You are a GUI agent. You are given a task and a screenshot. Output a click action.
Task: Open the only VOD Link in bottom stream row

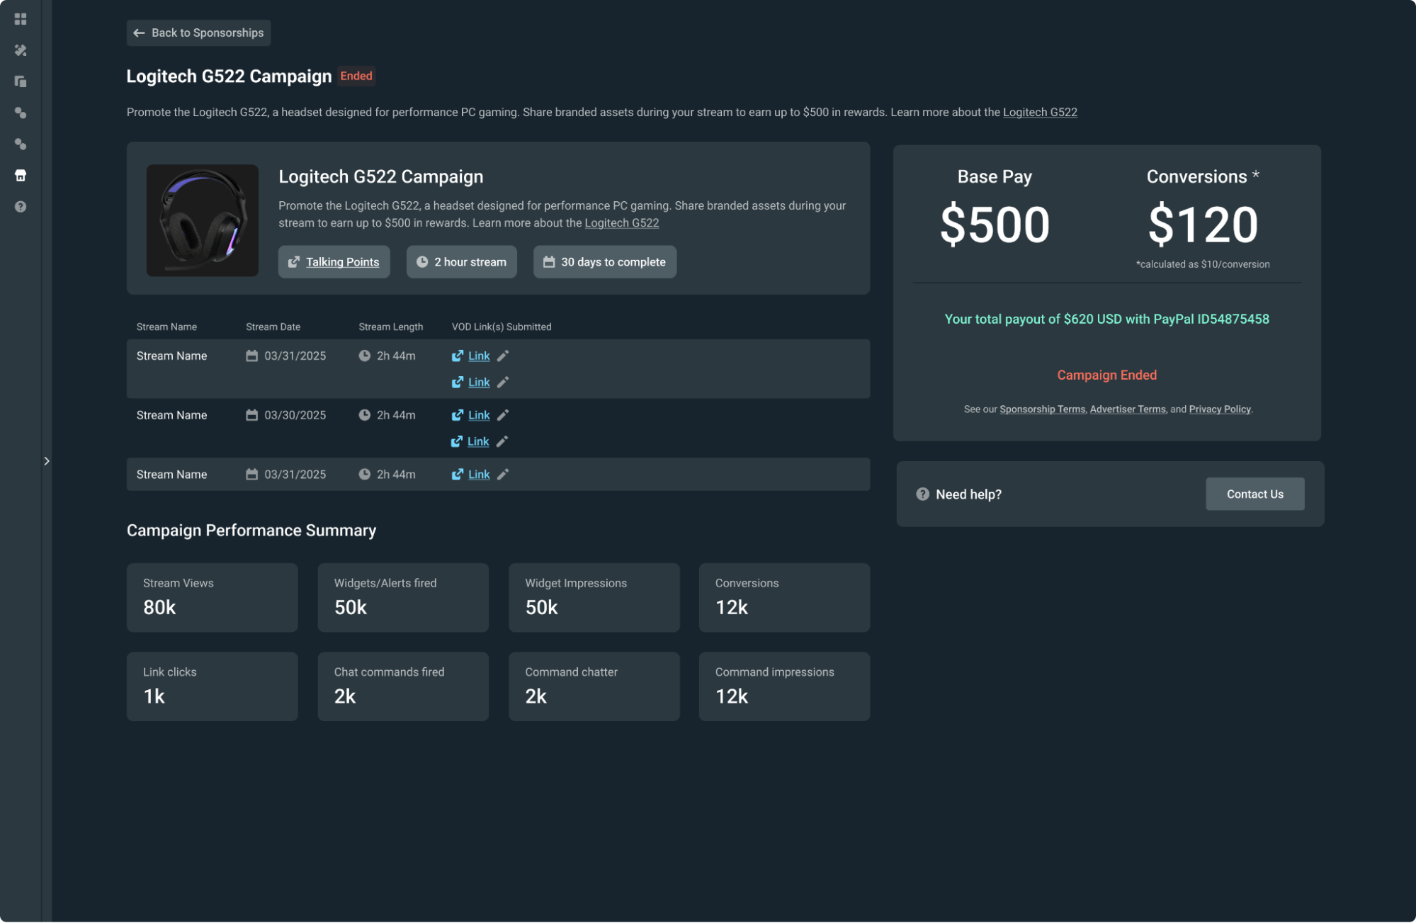click(479, 475)
